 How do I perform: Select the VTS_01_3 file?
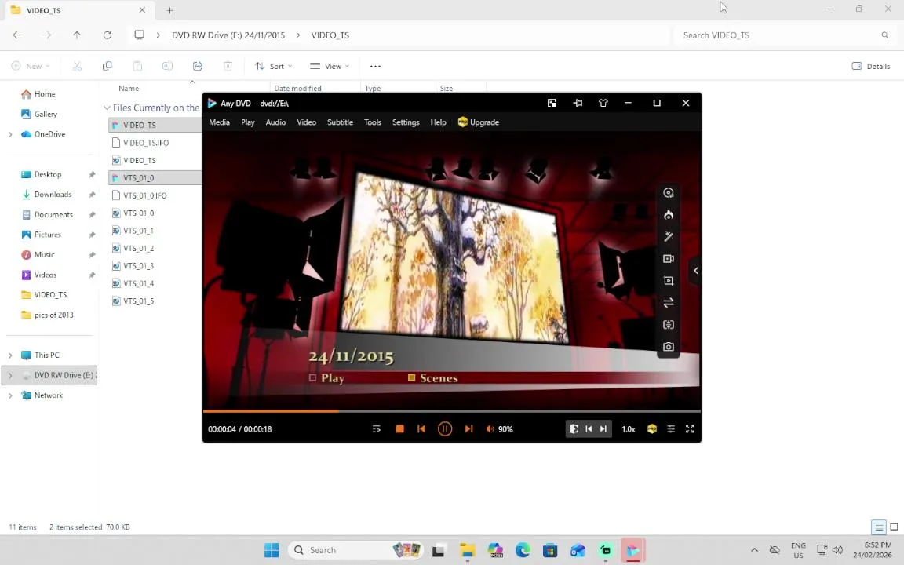[138, 266]
